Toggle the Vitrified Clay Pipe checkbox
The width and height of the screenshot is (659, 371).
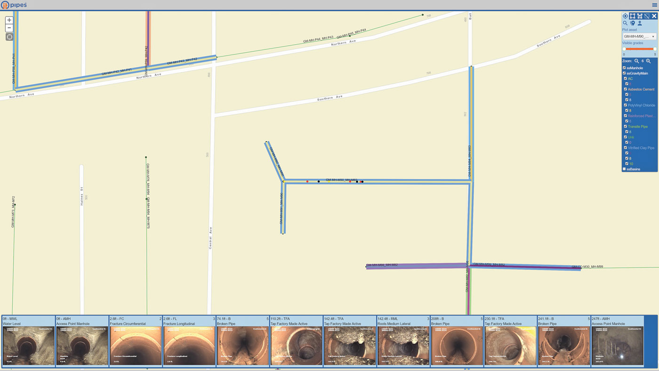[x=626, y=148]
